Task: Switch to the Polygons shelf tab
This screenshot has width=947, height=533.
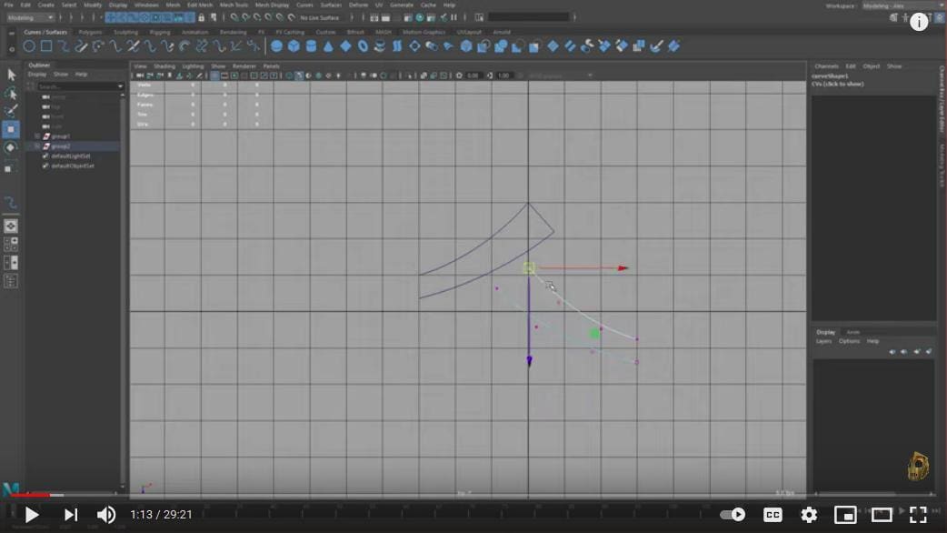Action: [90, 32]
